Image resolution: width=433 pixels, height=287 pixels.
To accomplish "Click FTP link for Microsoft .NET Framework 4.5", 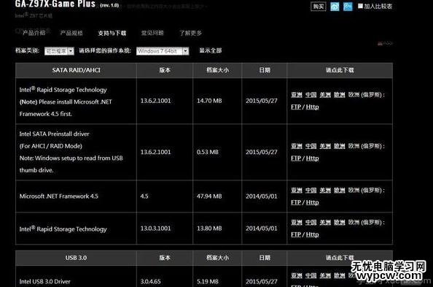I will pos(296,202).
